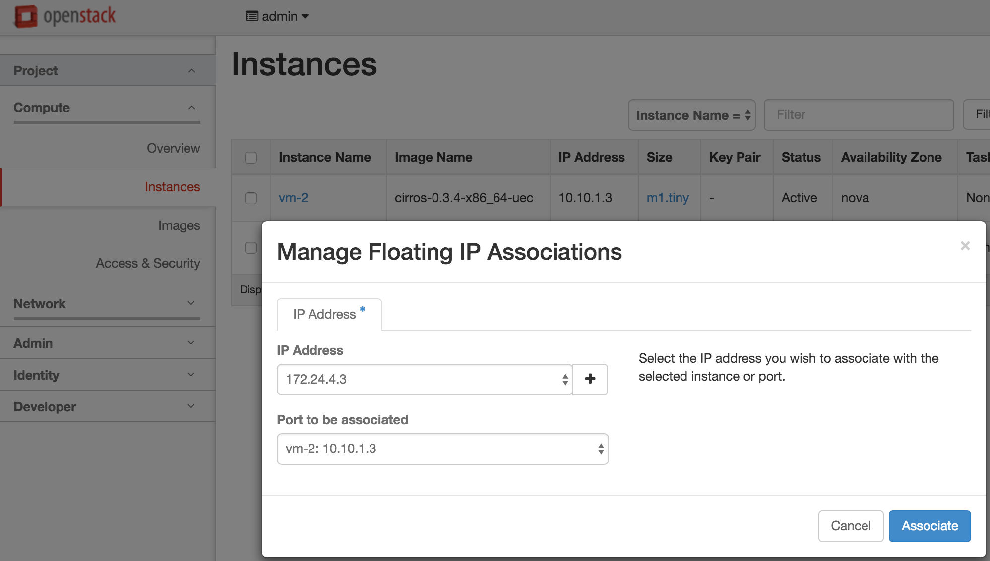Check the select-all instances checkbox

click(x=251, y=158)
